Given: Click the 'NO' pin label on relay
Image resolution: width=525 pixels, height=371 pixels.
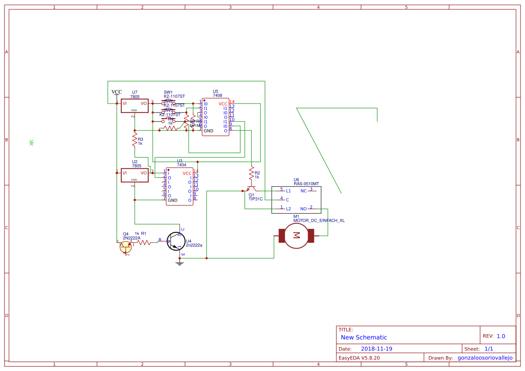Looking at the screenshot, I should [x=303, y=209].
